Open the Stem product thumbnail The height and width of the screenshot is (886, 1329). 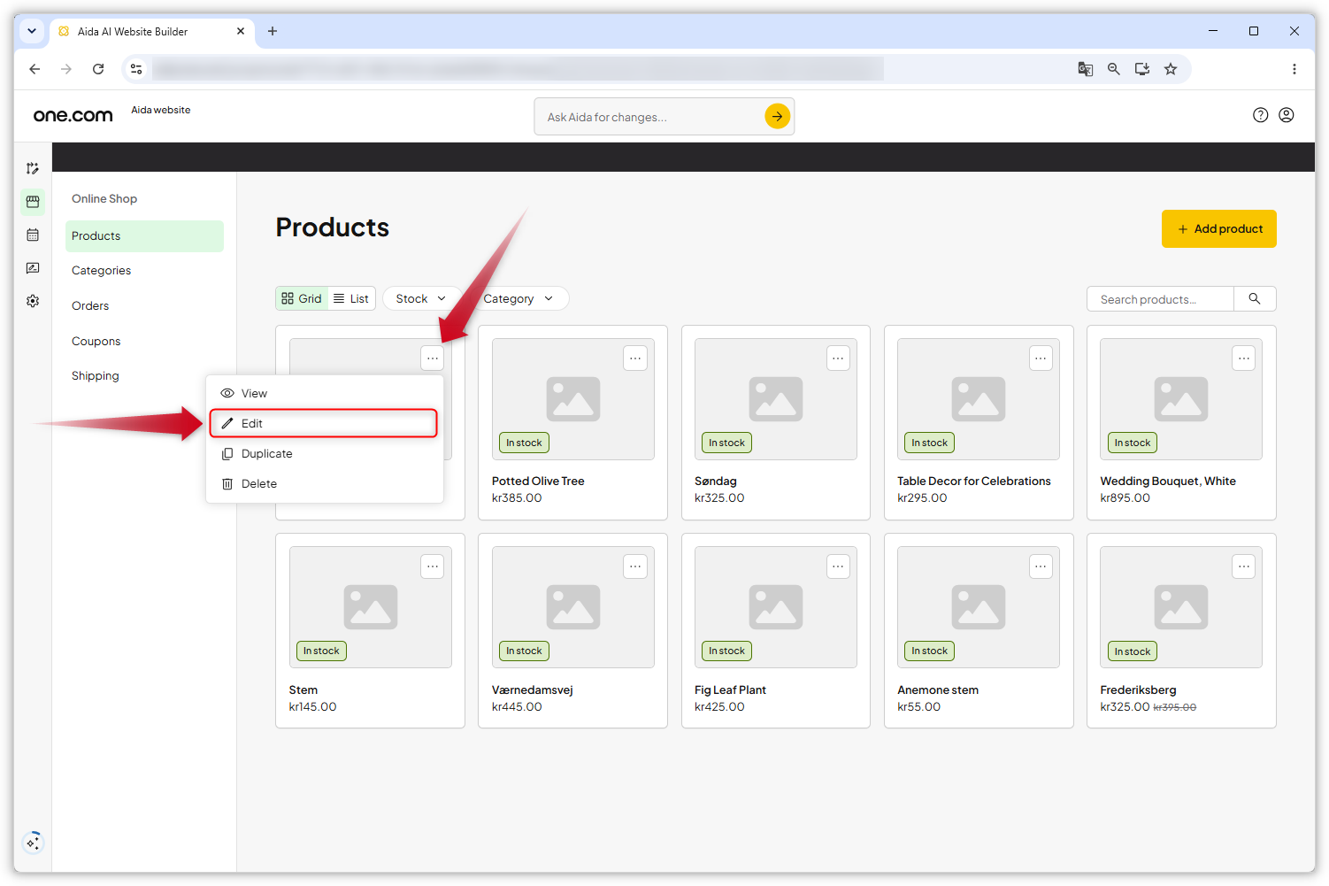point(370,607)
